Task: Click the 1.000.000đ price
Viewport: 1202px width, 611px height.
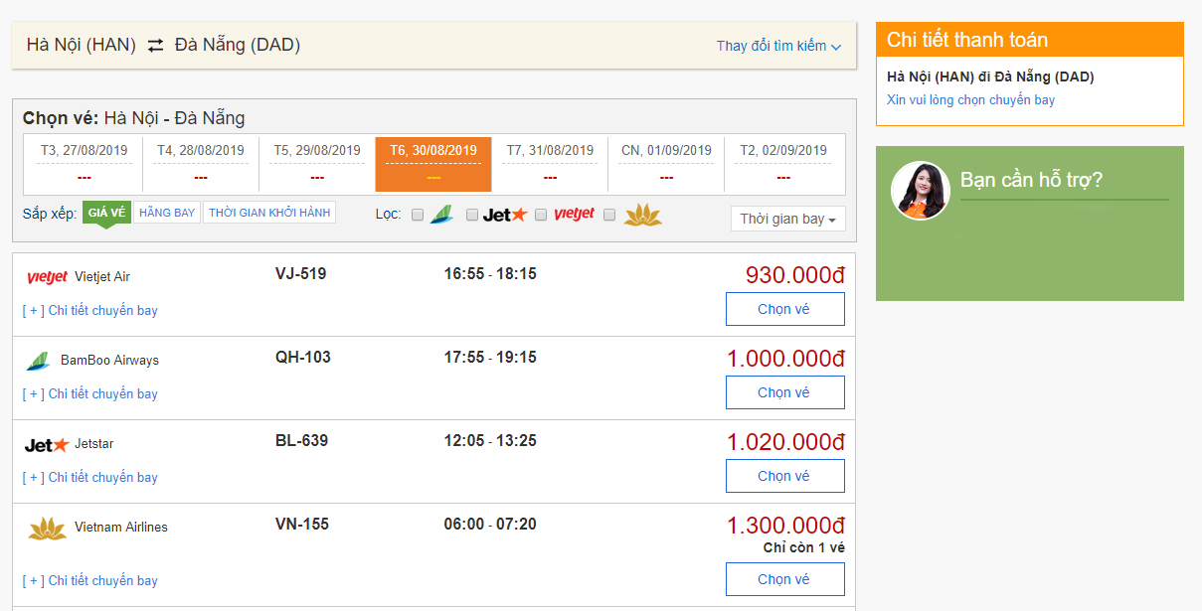Action: click(x=786, y=359)
